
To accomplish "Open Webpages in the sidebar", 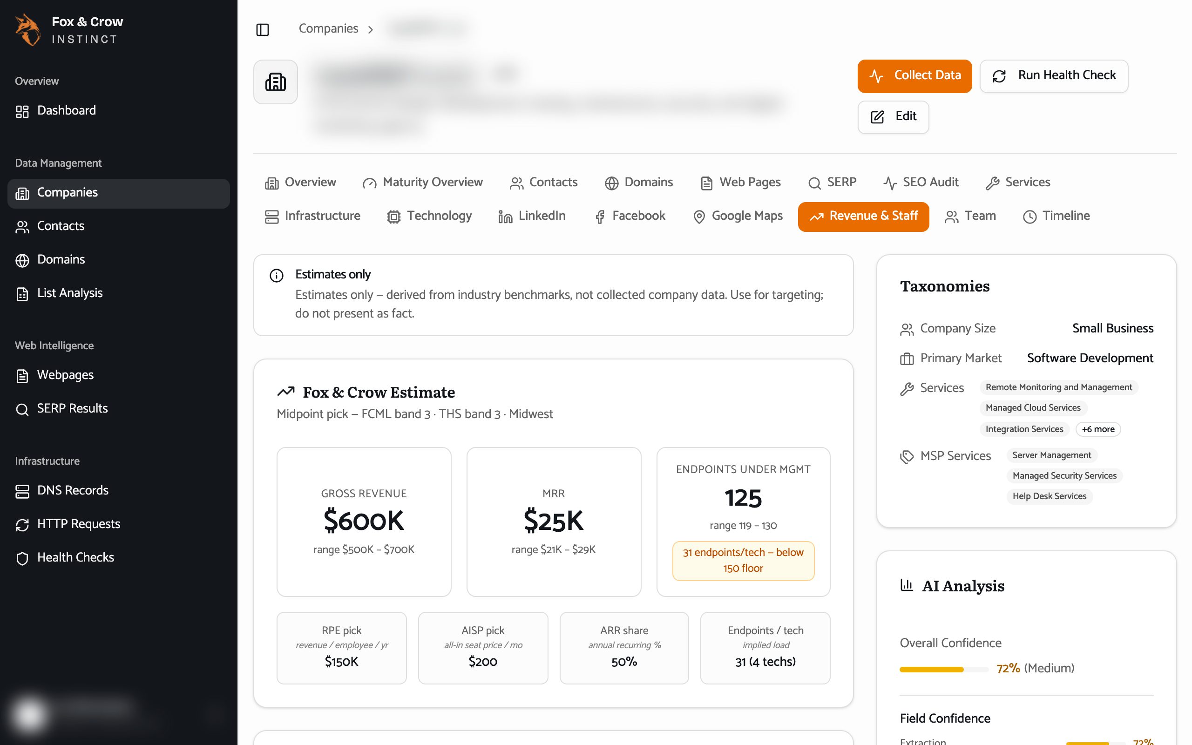I will (119, 375).
